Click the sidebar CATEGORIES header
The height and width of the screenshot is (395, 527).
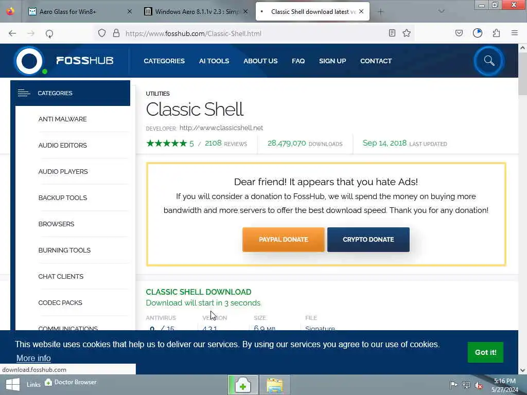pyautogui.click(x=70, y=93)
